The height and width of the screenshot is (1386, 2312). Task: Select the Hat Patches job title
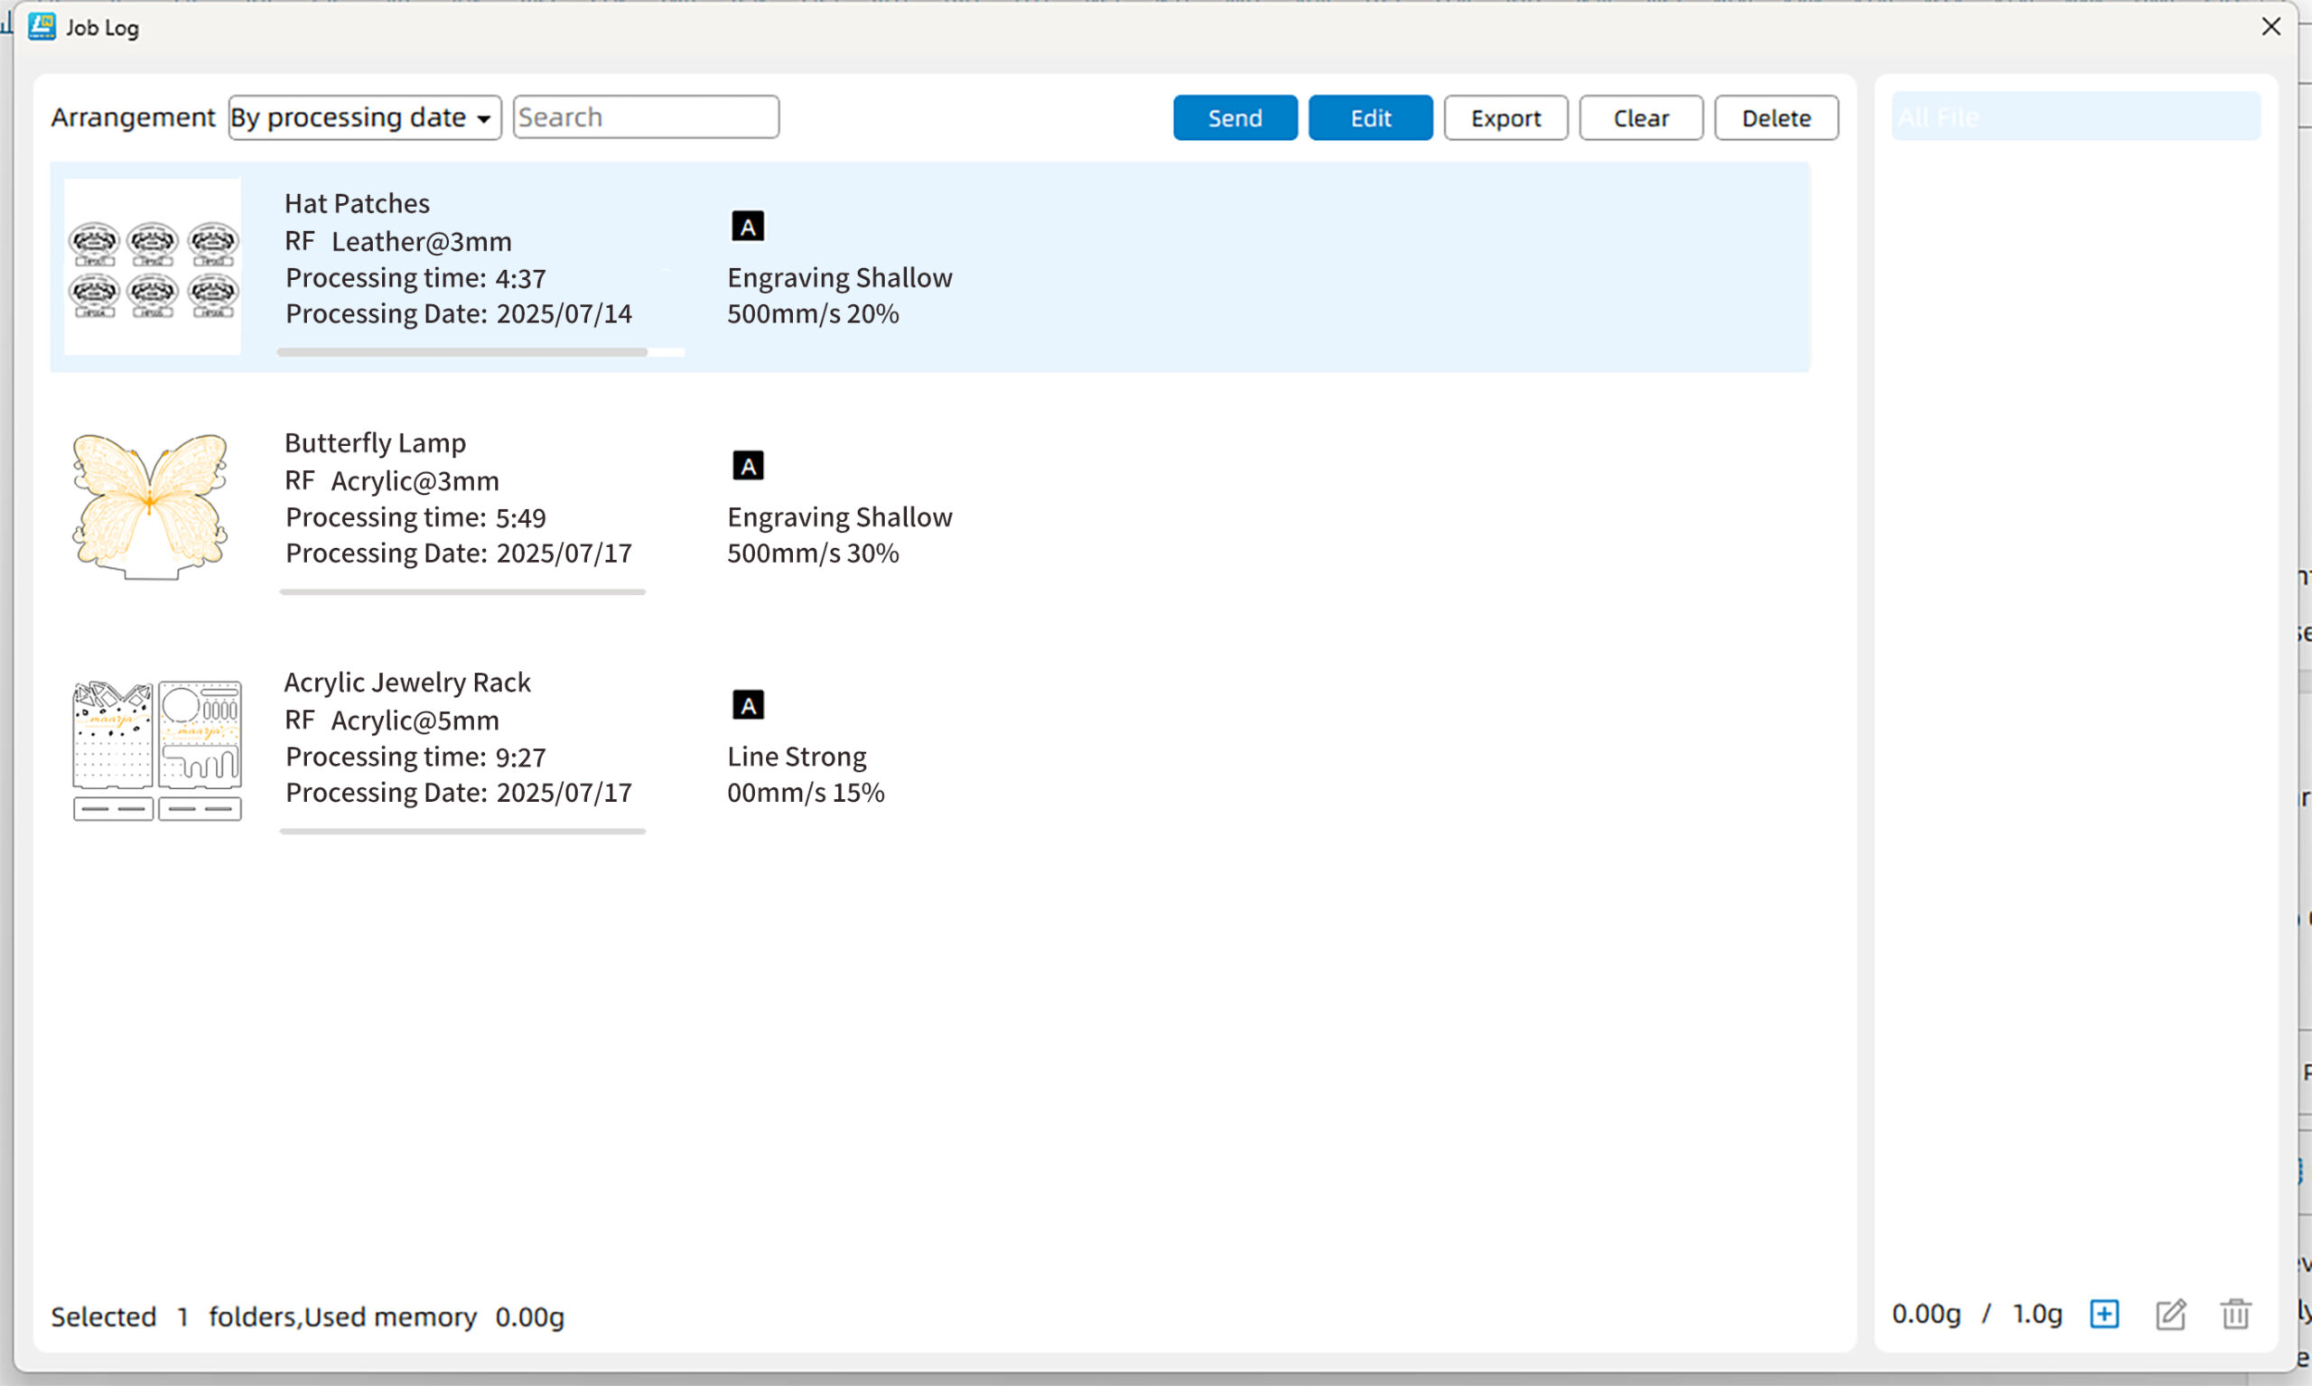pyautogui.click(x=357, y=203)
